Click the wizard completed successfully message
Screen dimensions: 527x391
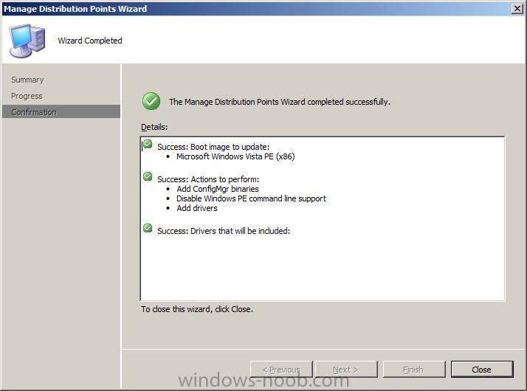(x=280, y=102)
